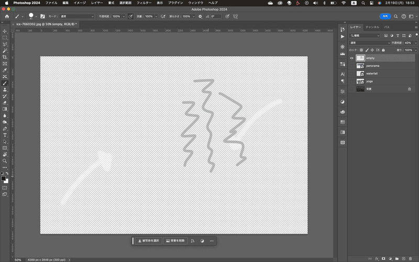This screenshot has height=262, width=419.
Task: Select the Rectangular Marquee tool
Action: point(5,38)
